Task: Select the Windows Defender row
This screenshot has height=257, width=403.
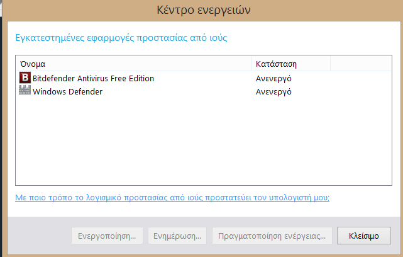Action: click(204, 91)
